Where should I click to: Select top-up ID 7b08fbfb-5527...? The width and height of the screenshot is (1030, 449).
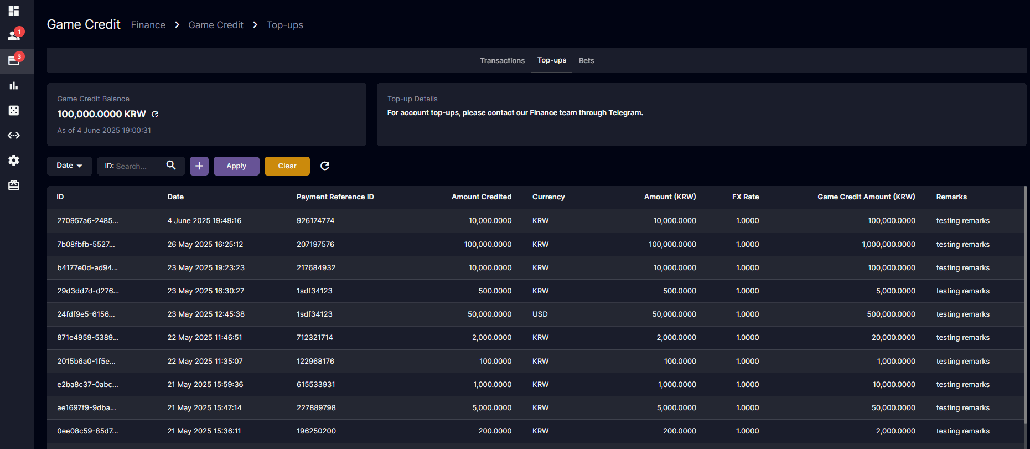[86, 244]
